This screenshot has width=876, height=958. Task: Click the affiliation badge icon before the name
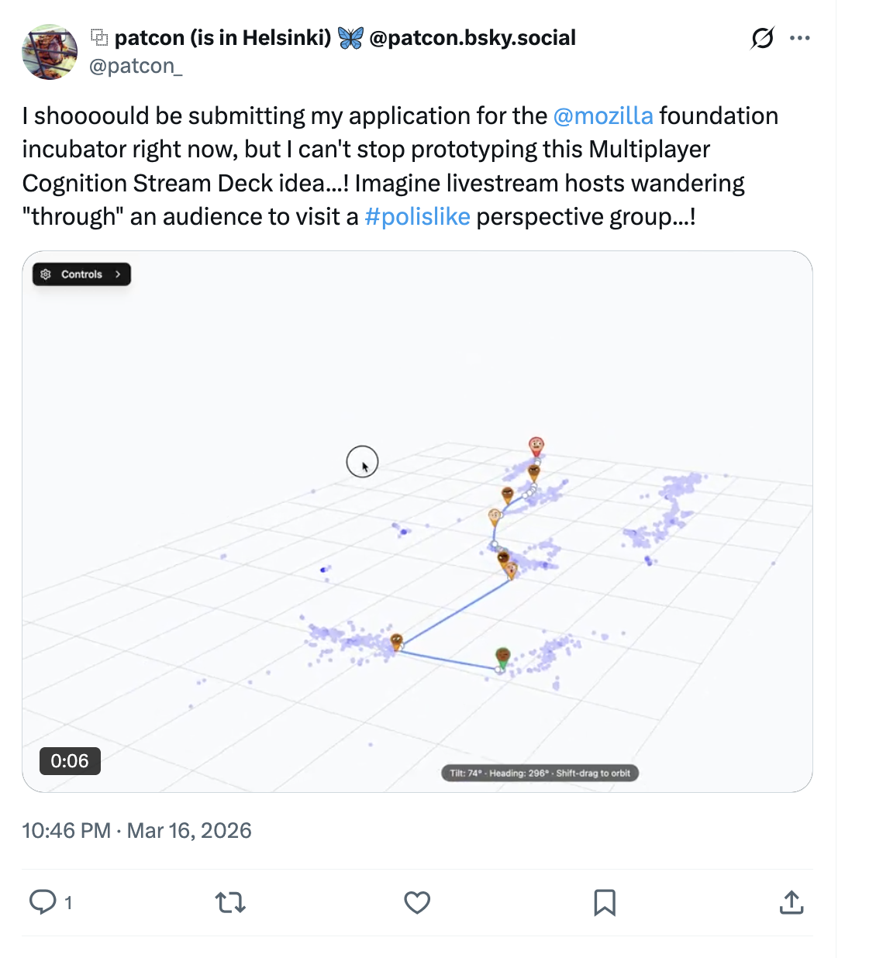pos(99,37)
